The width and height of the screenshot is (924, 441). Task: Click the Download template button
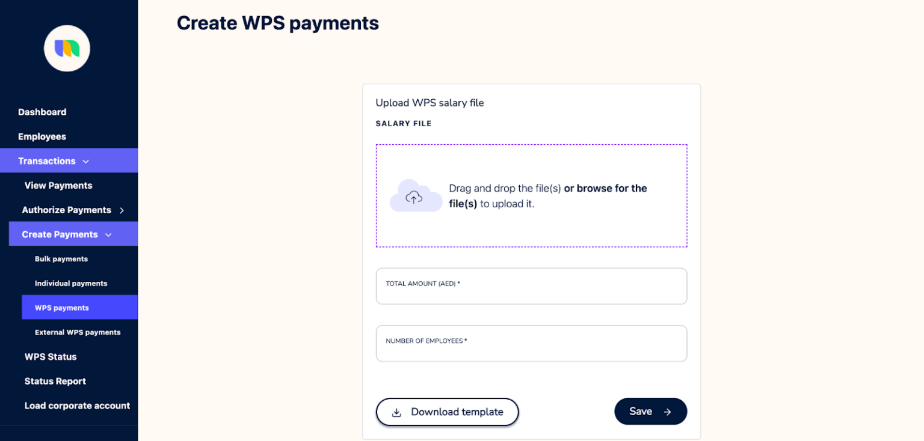click(x=447, y=412)
